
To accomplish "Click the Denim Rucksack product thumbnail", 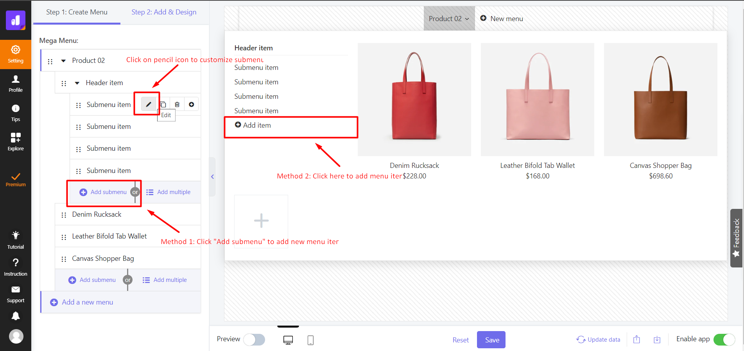I will 414,100.
